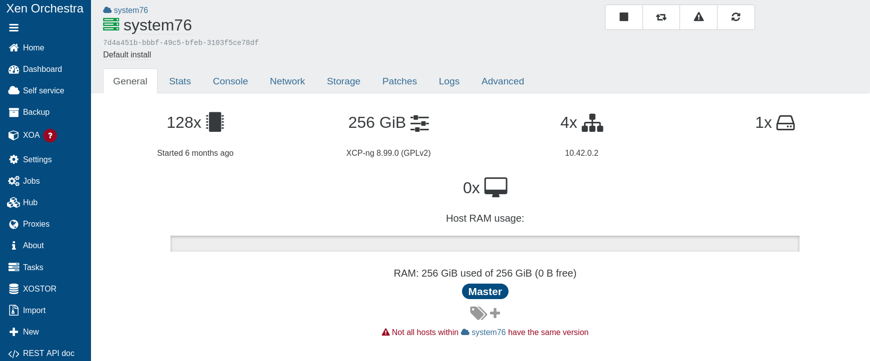Expand the New menu in sidebar
This screenshot has height=361, width=870.
(30, 332)
